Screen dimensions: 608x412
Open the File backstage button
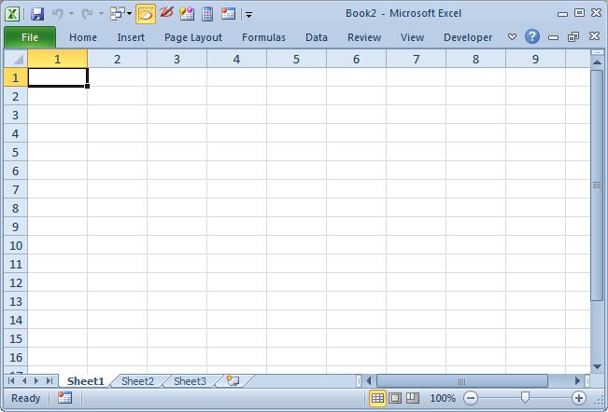(30, 37)
